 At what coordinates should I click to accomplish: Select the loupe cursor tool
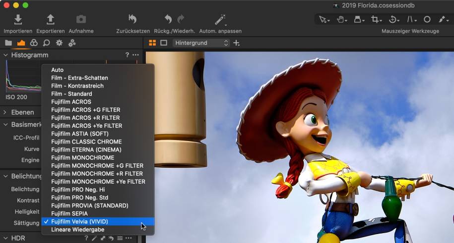click(357, 19)
